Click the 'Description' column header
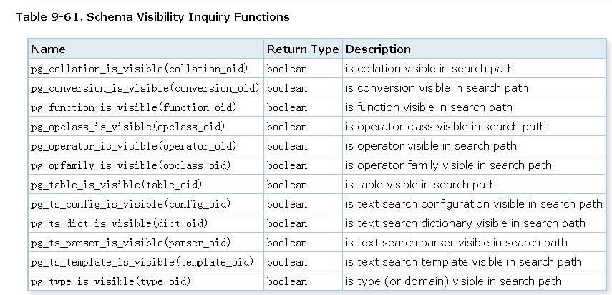 pos(378,49)
